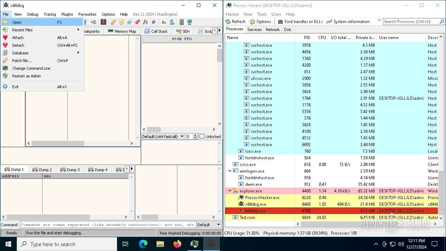Open the calculator icon in x64dbg toolbar
This screenshot has width=446, height=251.
coord(182,22)
